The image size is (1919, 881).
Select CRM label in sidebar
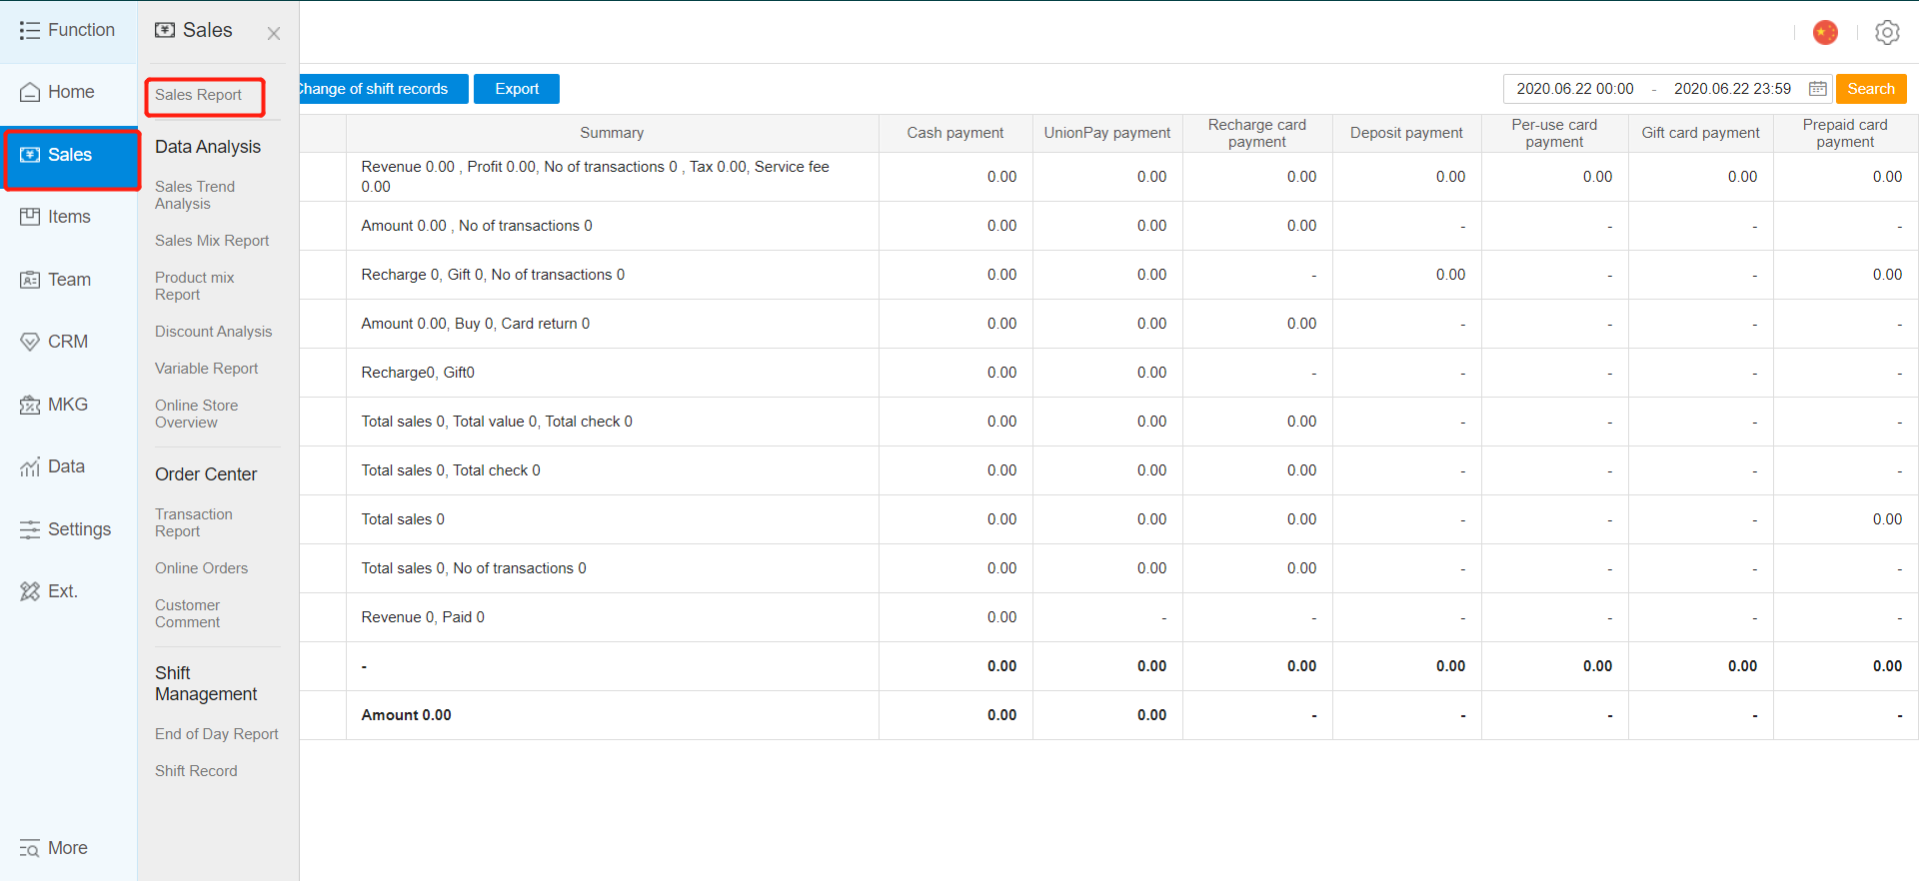point(68,342)
